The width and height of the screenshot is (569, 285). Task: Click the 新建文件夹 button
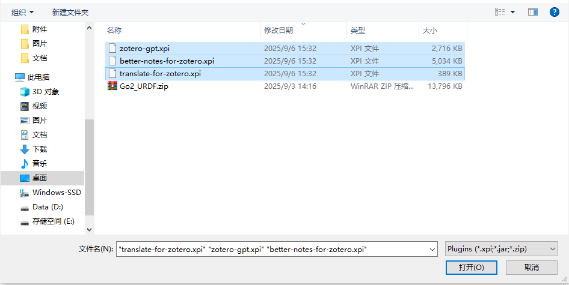click(70, 13)
